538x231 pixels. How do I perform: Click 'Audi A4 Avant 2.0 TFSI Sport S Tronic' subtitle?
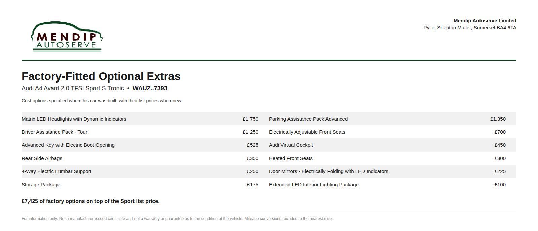(73, 88)
